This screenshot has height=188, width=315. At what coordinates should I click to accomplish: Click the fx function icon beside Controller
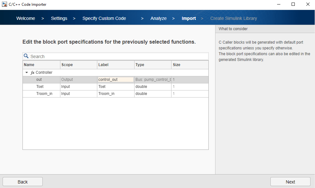(32, 73)
